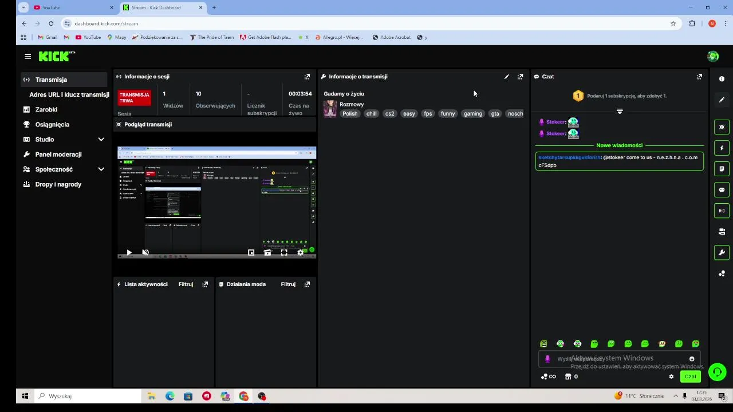Toggle theater mode in stream preview
The height and width of the screenshot is (412, 733).
point(267,252)
